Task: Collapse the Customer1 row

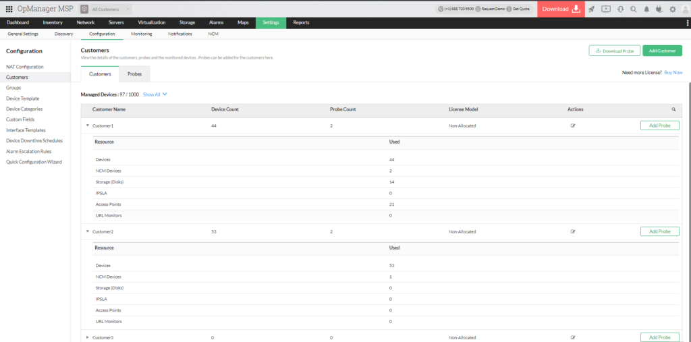Action: coord(87,125)
